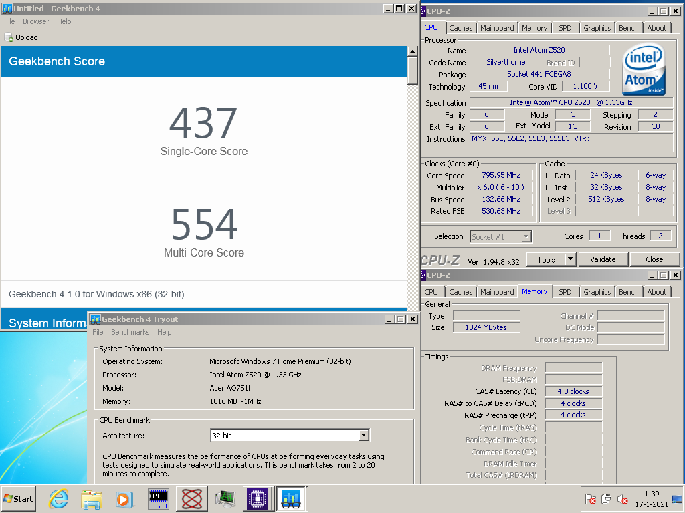This screenshot has height=513, width=685.
Task: Open Help menu in Geekbench 4 Tryout
Action: [x=165, y=332]
